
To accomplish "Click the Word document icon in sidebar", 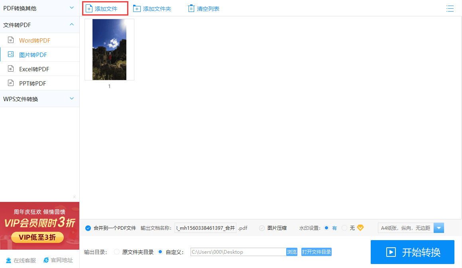I will (x=11, y=40).
